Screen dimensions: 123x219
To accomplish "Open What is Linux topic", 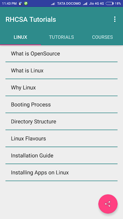I will tap(61, 70).
